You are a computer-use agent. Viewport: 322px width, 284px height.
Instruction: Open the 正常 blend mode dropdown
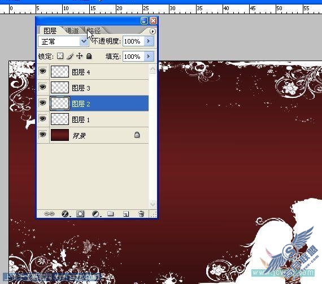coord(63,41)
